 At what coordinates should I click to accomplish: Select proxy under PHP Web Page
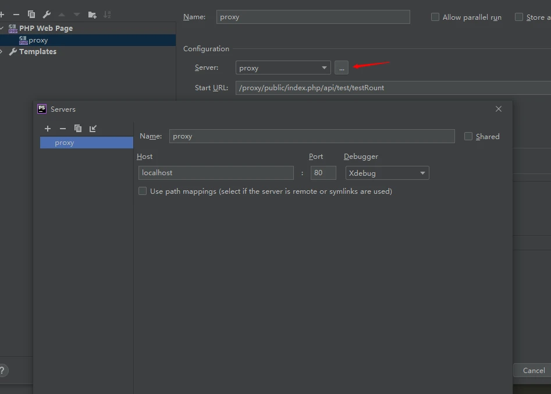click(38, 40)
